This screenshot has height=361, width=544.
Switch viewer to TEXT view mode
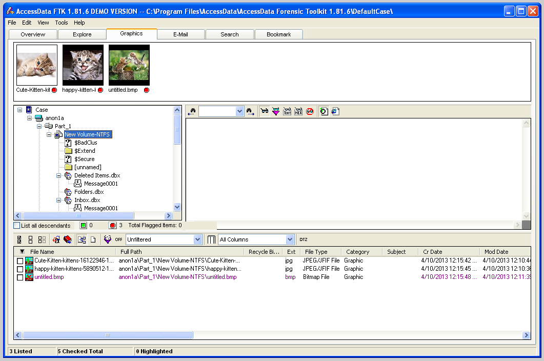287,111
